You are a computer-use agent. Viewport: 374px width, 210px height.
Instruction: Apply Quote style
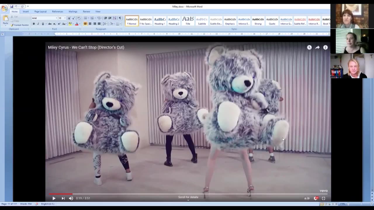pyautogui.click(x=272, y=21)
